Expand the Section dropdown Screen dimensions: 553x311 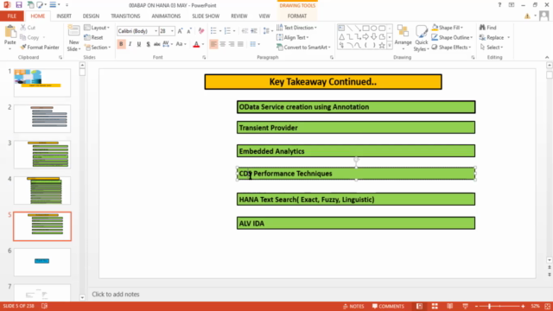coord(98,48)
